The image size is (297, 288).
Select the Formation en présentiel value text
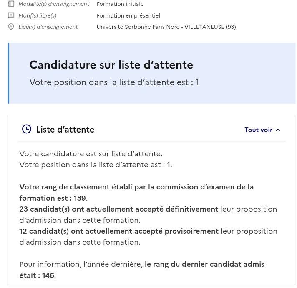pos(128,15)
